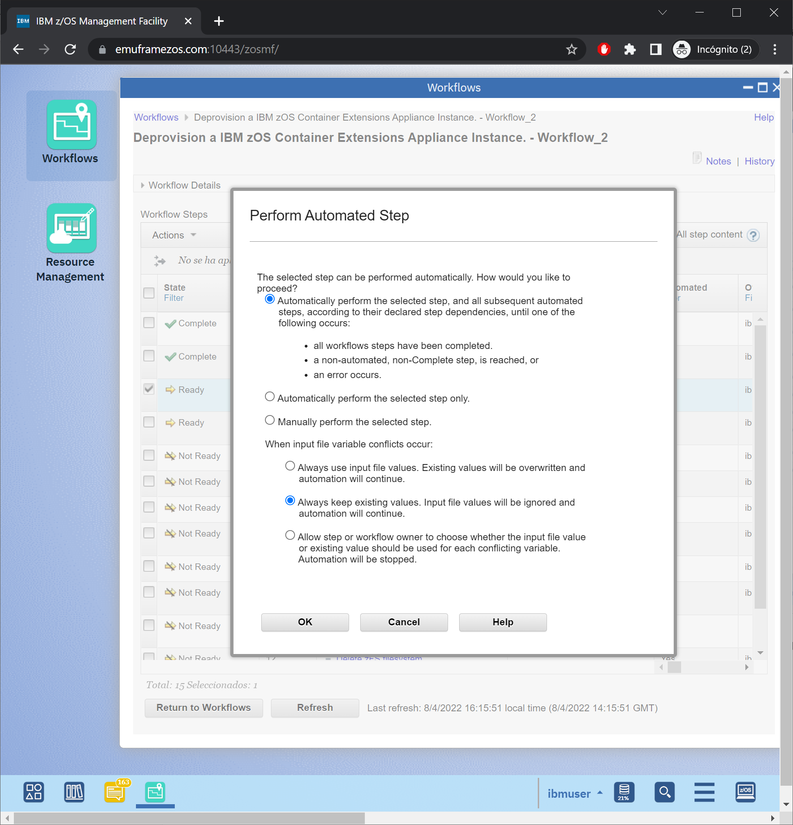Click the steps table horizontal scrollbar thumb
793x825 pixels.
675,667
